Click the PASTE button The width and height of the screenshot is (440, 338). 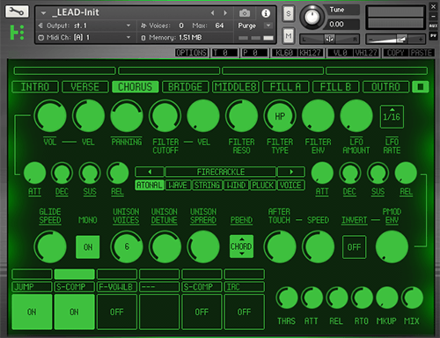421,53
